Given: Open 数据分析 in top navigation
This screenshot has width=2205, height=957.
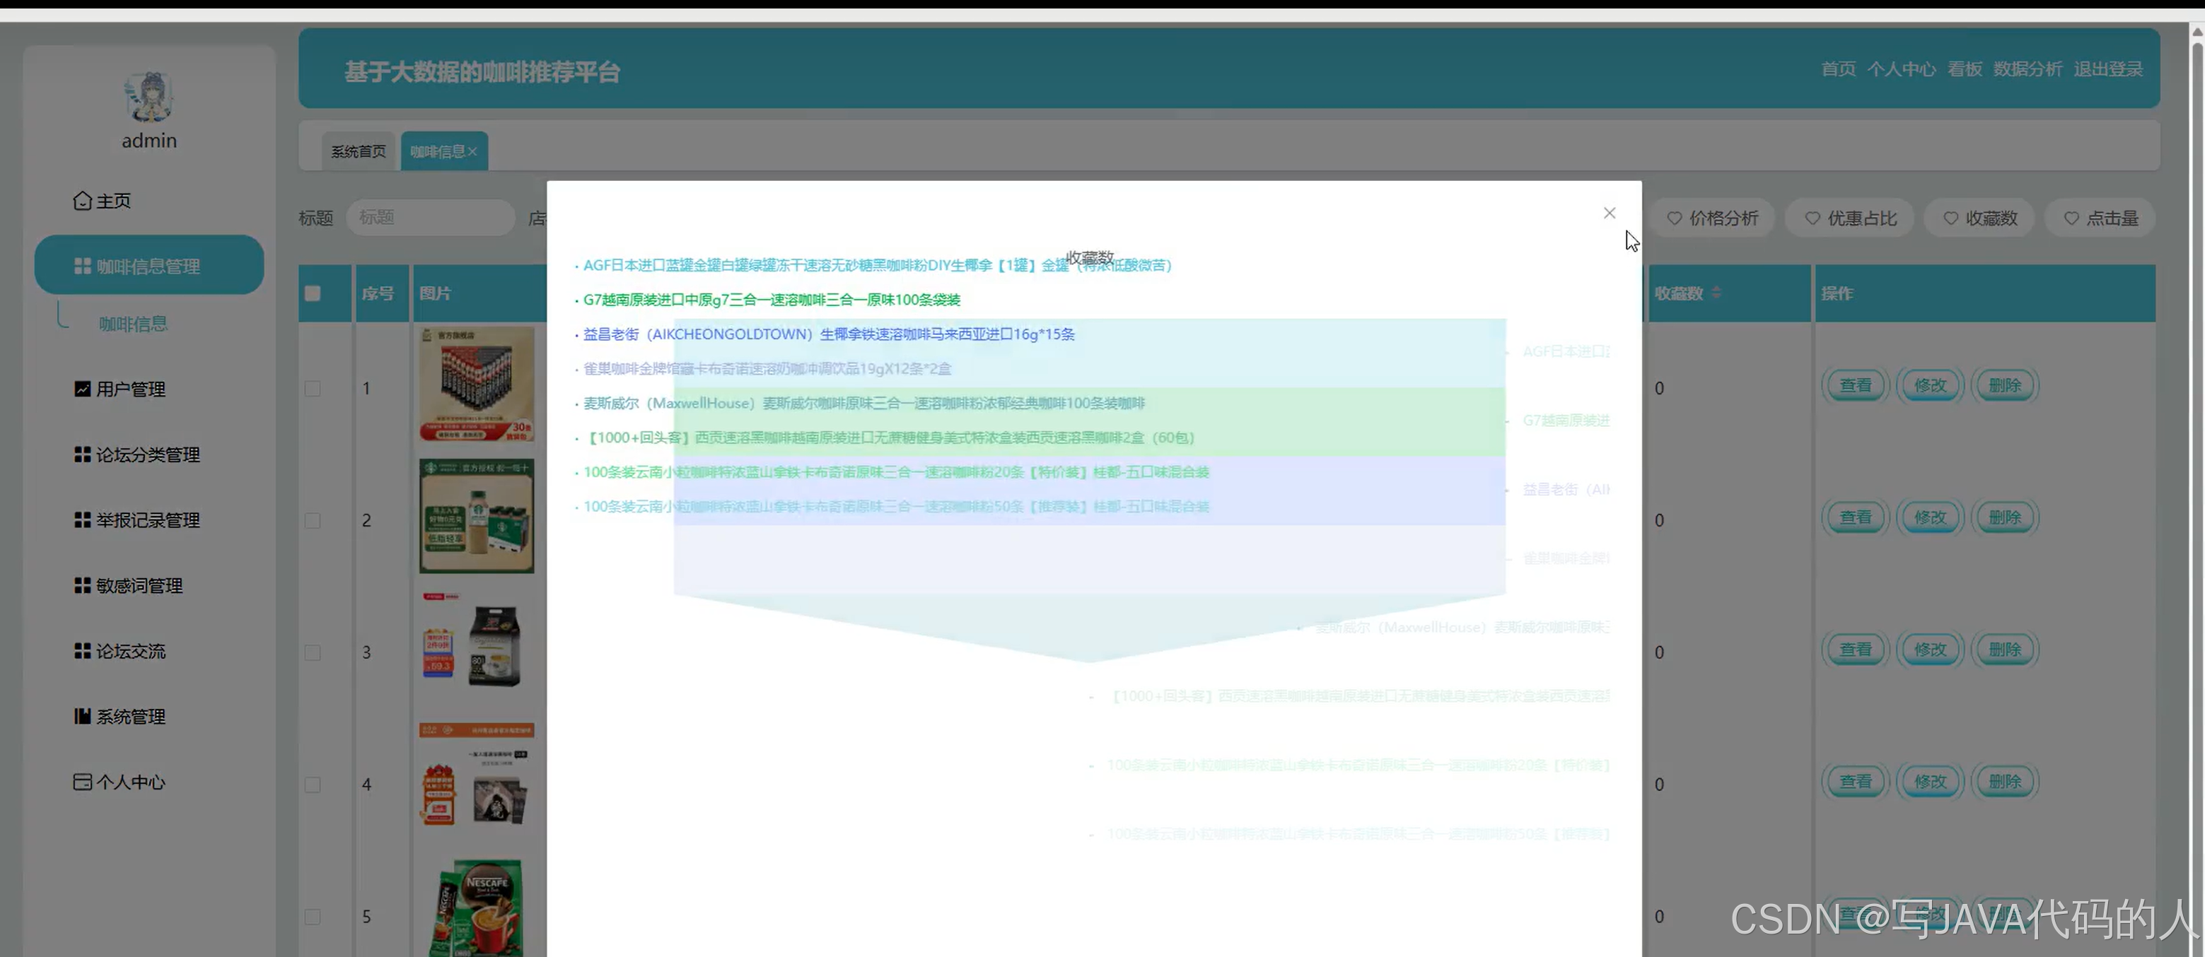Looking at the screenshot, I should tap(2026, 69).
